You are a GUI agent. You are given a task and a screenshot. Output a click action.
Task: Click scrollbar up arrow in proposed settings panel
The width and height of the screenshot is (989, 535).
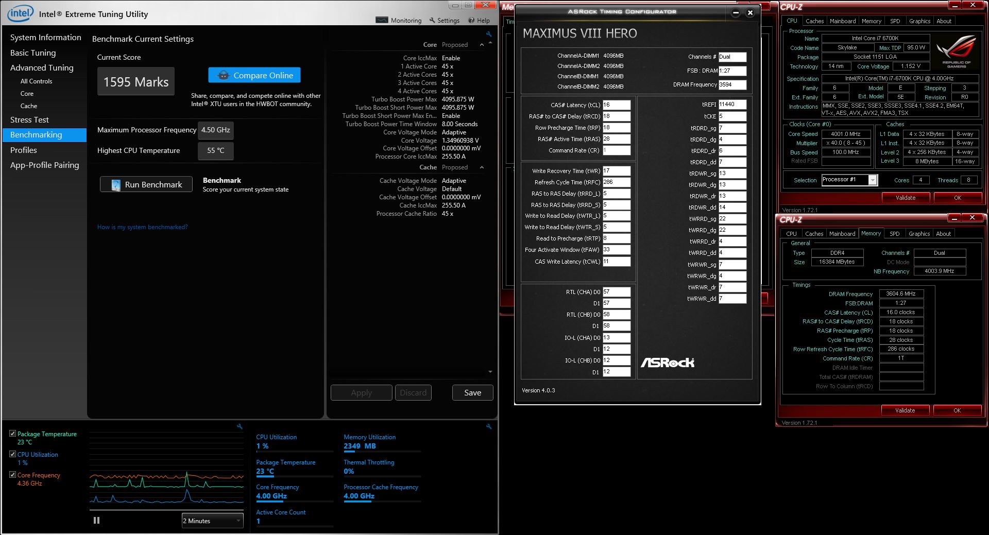[490, 43]
